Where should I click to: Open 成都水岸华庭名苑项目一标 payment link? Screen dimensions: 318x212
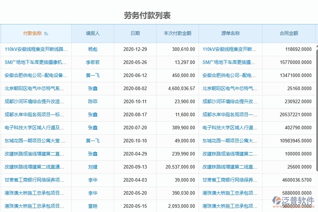point(35,114)
